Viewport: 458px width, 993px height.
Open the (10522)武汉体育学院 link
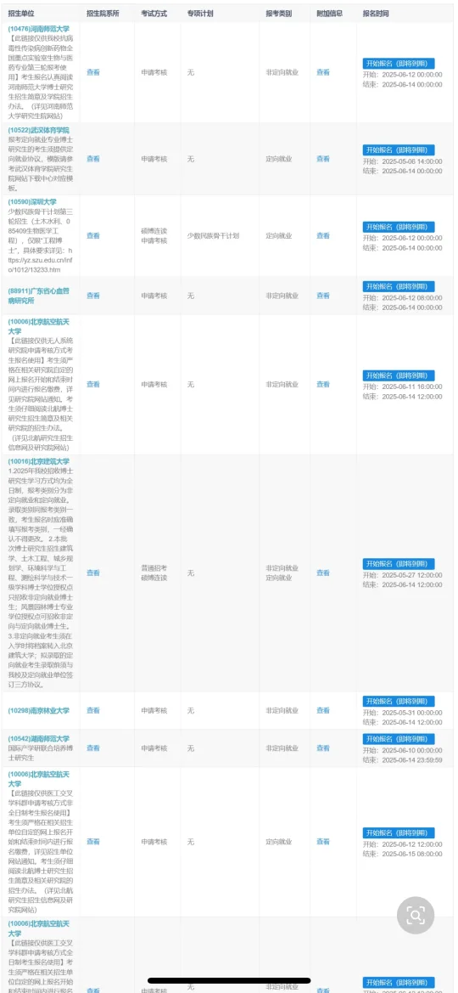[x=38, y=130]
